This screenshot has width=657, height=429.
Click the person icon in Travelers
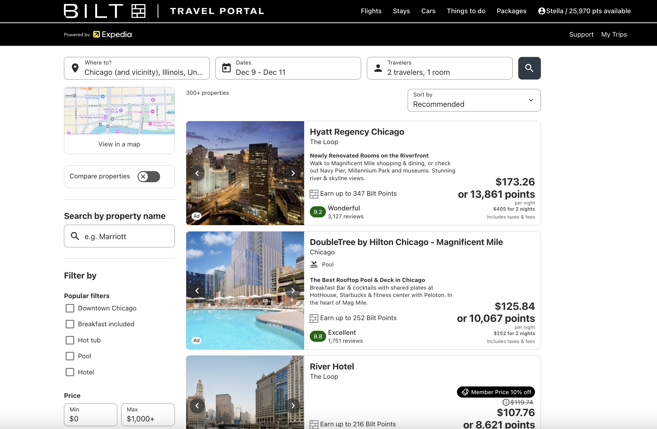pyautogui.click(x=378, y=68)
